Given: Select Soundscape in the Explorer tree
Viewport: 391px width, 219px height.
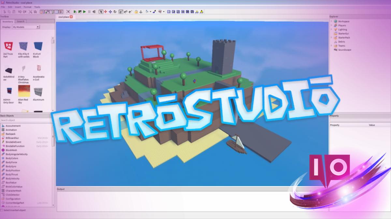Looking at the screenshot, I should (x=344, y=50).
